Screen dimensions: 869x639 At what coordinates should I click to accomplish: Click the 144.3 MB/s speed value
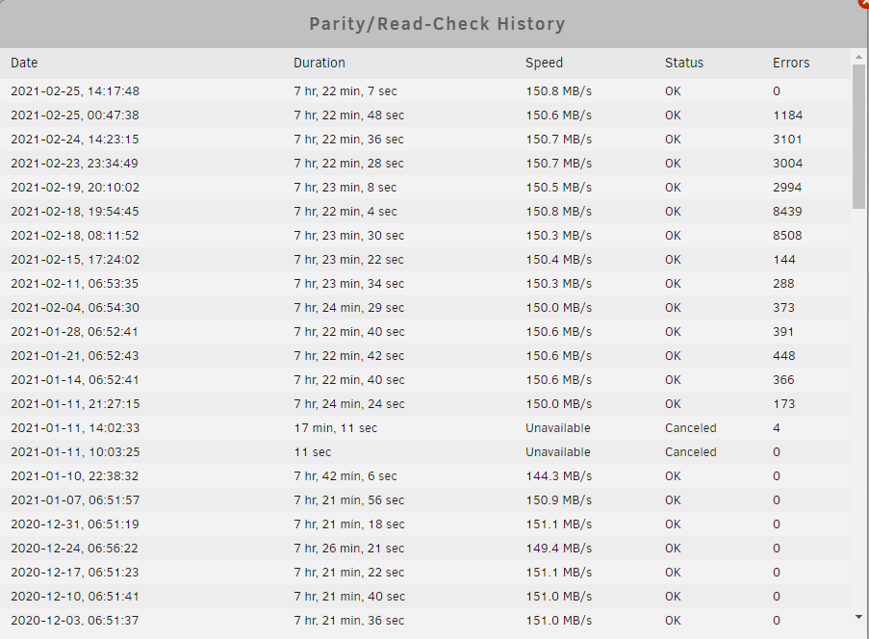pyautogui.click(x=558, y=476)
